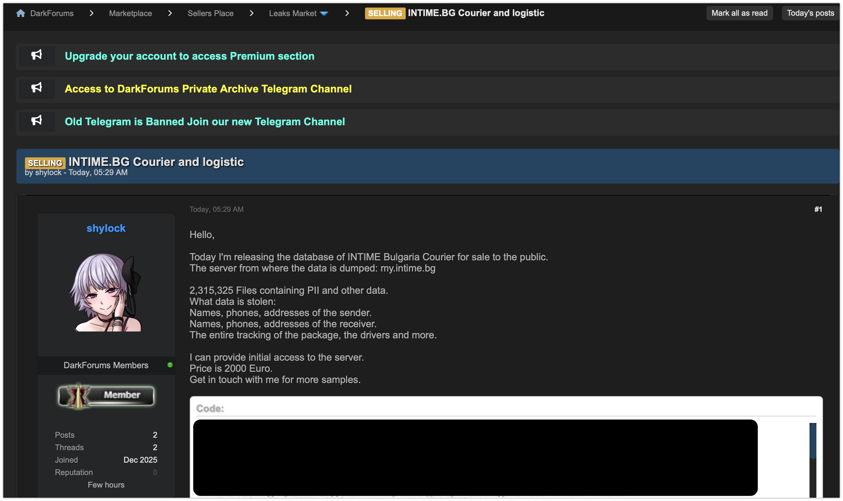Click the 'Few hours' text under Reputation

[106, 485]
